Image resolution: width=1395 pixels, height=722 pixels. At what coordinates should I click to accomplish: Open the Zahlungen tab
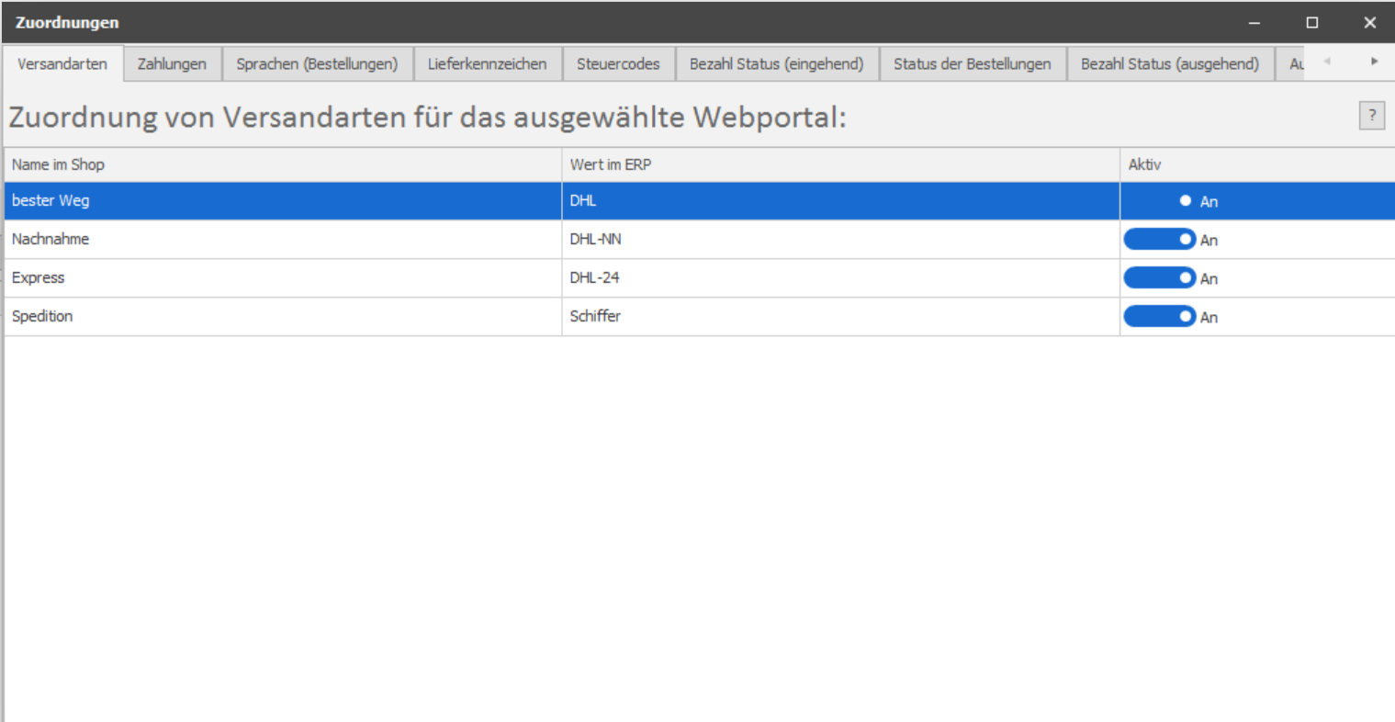(x=172, y=64)
